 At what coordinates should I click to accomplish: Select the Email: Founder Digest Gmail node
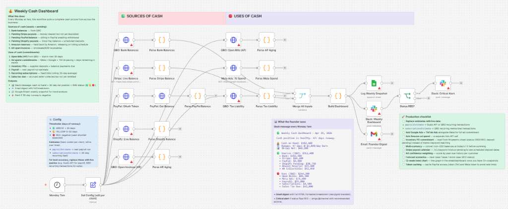pos(374,134)
